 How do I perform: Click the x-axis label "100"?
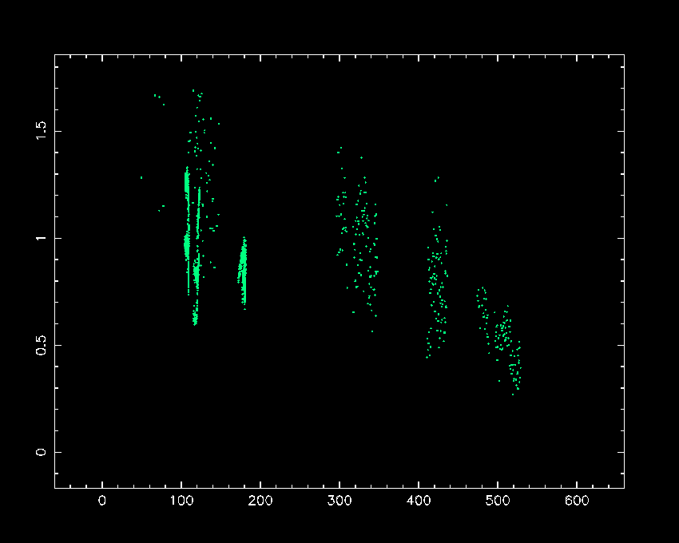tap(181, 501)
